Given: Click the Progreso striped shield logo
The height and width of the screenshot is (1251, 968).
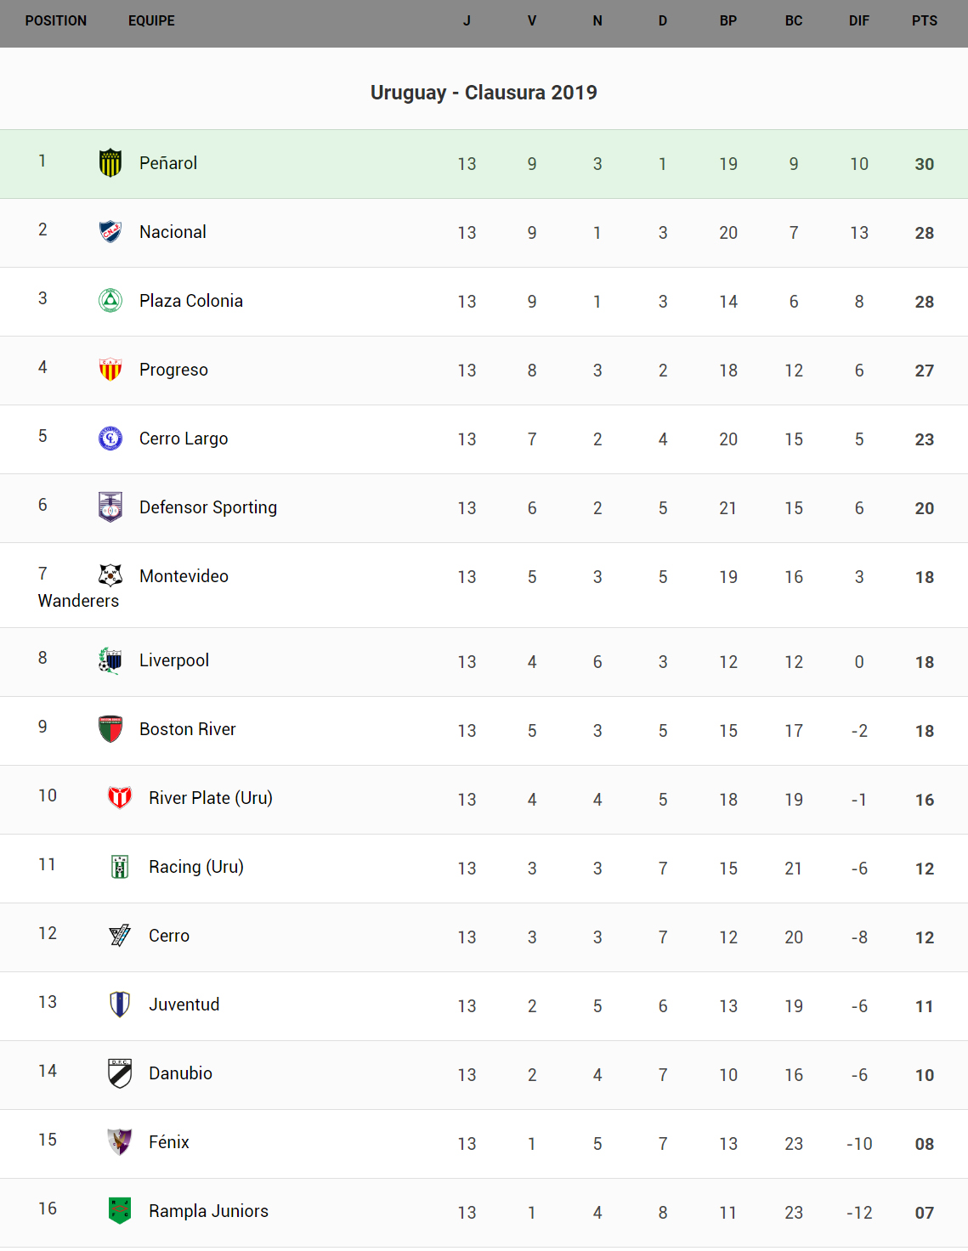Looking at the screenshot, I should [x=110, y=370].
